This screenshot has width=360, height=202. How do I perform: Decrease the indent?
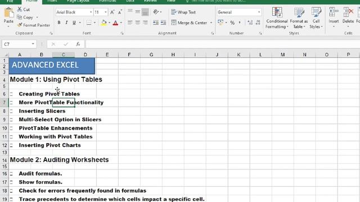(x=156, y=22)
